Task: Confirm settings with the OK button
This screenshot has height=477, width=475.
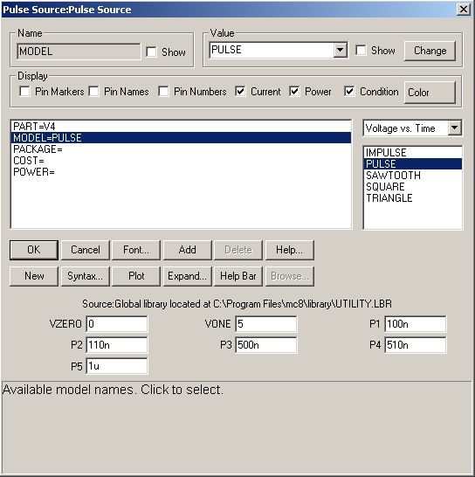Action: [x=34, y=250]
